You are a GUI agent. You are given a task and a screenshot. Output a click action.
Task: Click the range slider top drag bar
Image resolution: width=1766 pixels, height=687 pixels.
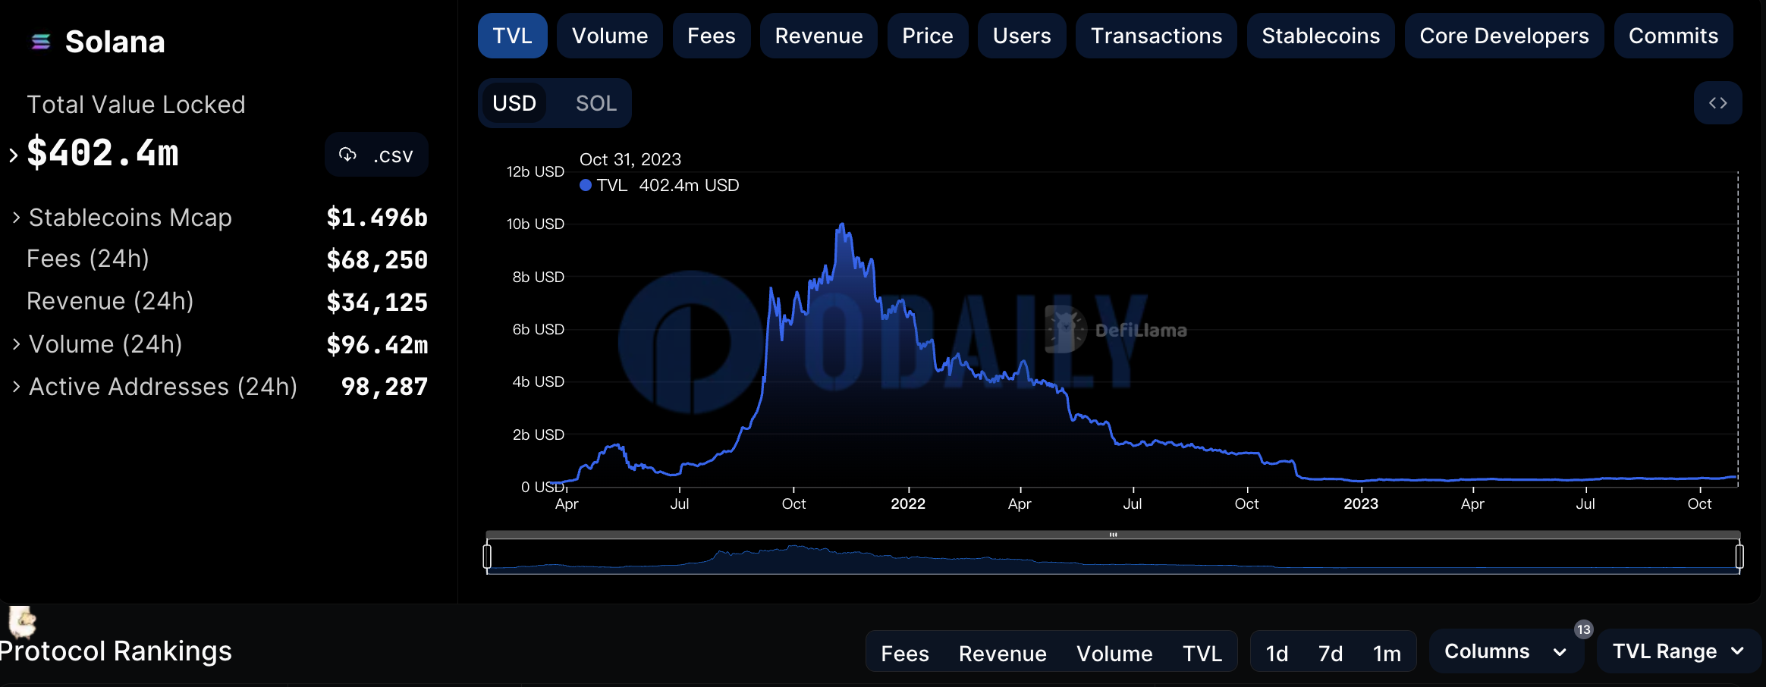1113,535
